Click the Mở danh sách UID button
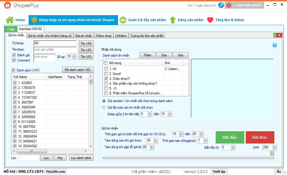The height and width of the screenshot is (175, 287). [78, 70]
